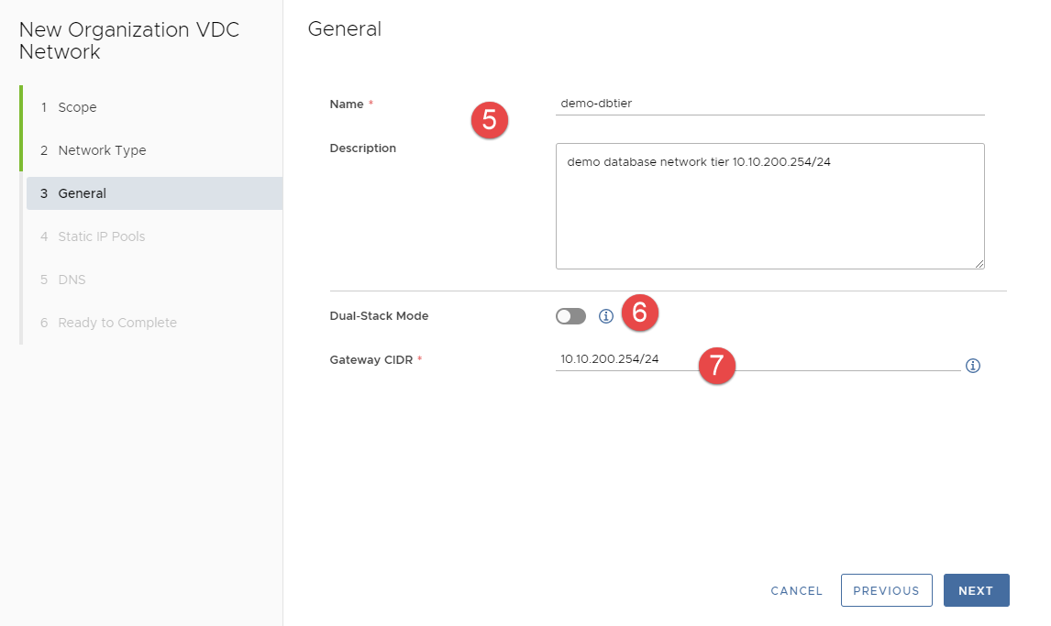Image resolution: width=1051 pixels, height=626 pixels.
Task: Open the Network Type wizard step
Action: pos(102,150)
